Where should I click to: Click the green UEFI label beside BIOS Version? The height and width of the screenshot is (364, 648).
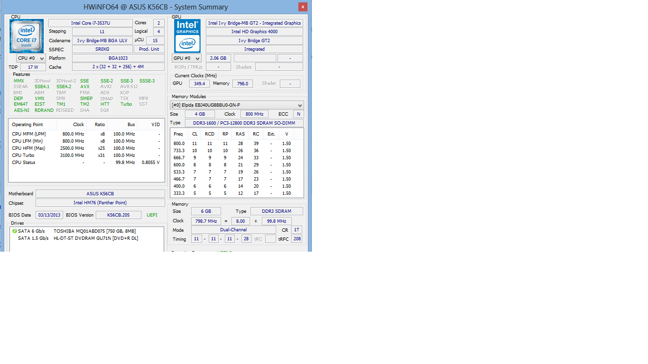coord(152,215)
